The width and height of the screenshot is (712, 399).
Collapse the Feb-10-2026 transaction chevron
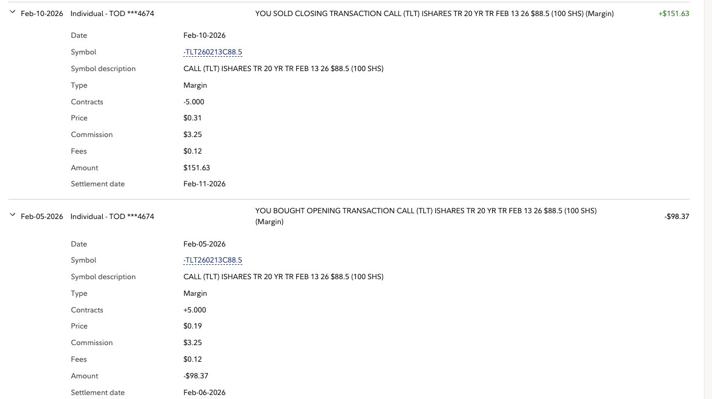coord(13,13)
